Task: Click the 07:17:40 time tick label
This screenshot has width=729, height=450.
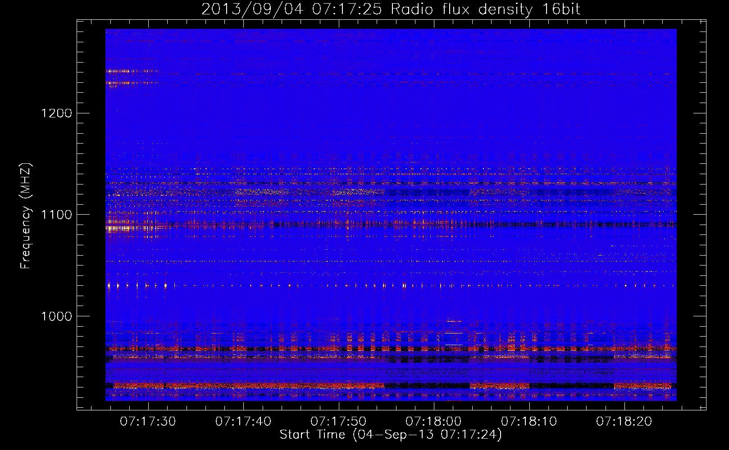Action: tap(243, 422)
